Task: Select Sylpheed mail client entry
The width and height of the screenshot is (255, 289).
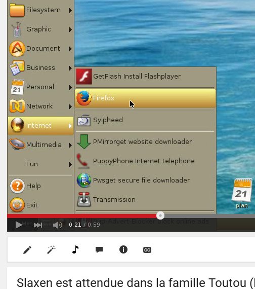Action: [x=145, y=120]
